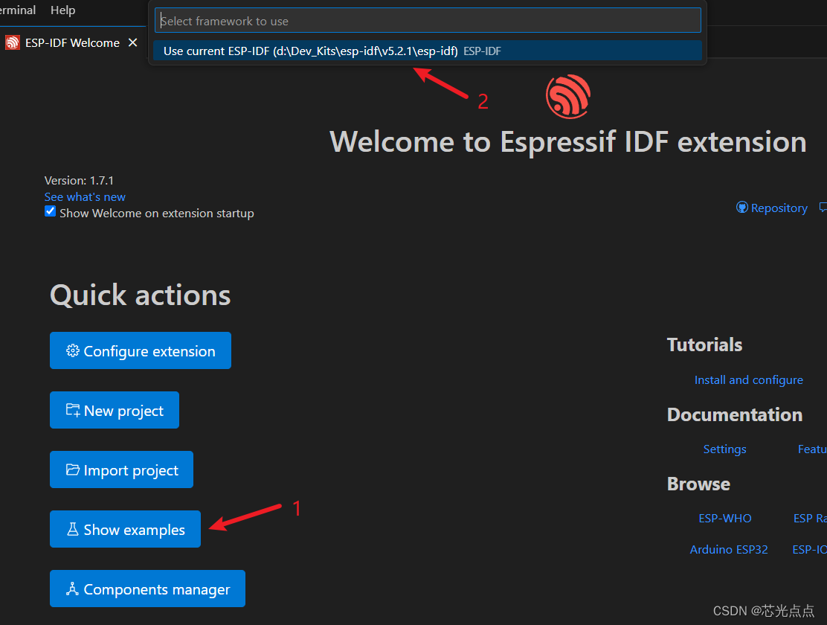The width and height of the screenshot is (827, 625).
Task: Browse the ESP-WHO repository link
Action: (724, 518)
